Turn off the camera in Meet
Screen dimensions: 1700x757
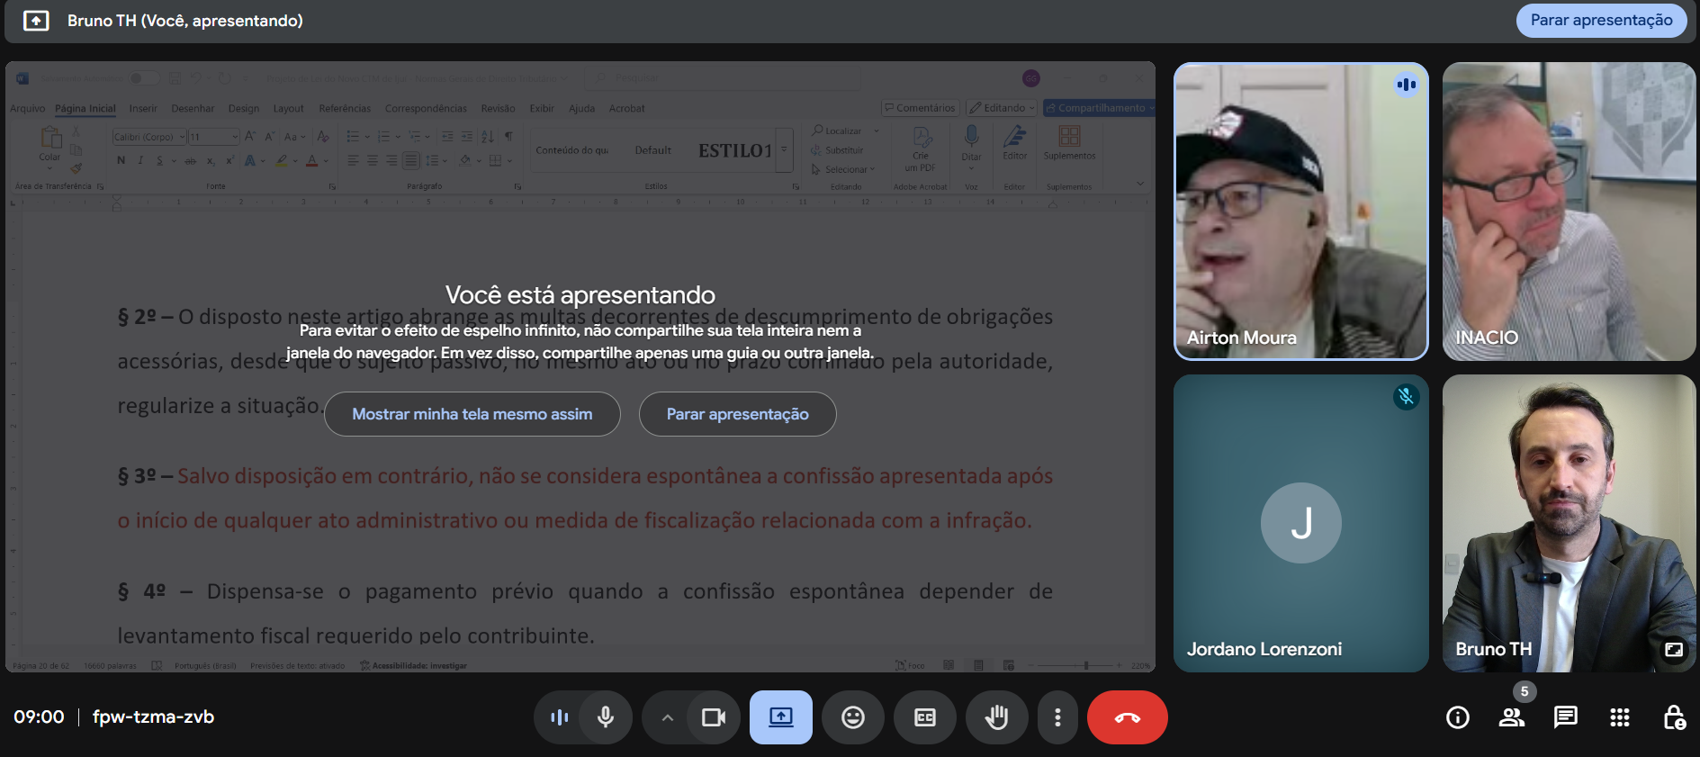[714, 717]
